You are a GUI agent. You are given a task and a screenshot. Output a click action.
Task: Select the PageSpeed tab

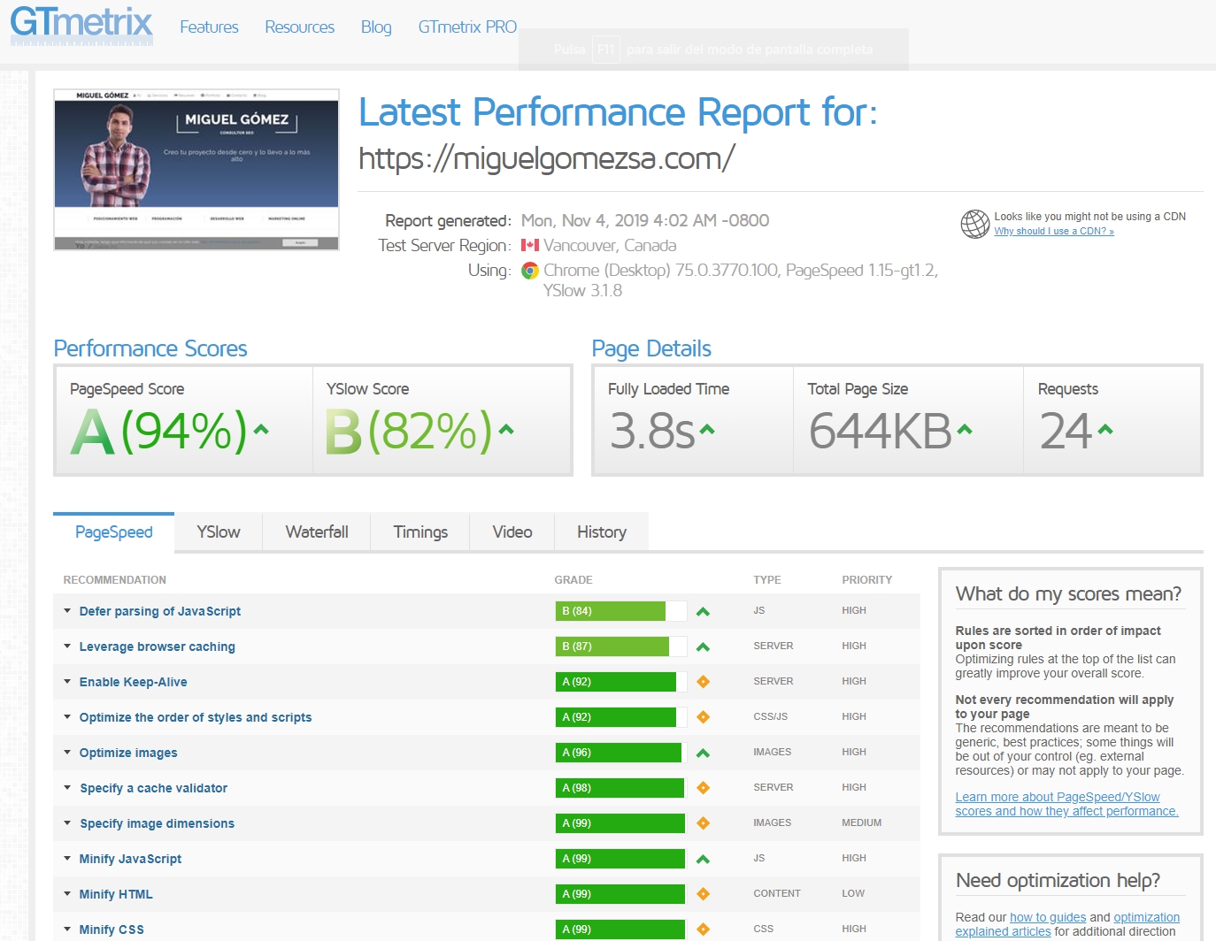[x=113, y=532]
